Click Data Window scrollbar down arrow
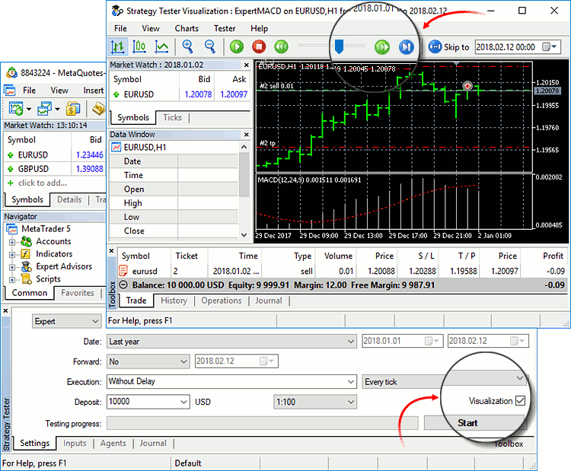The height and width of the screenshot is (471, 571). click(x=244, y=235)
